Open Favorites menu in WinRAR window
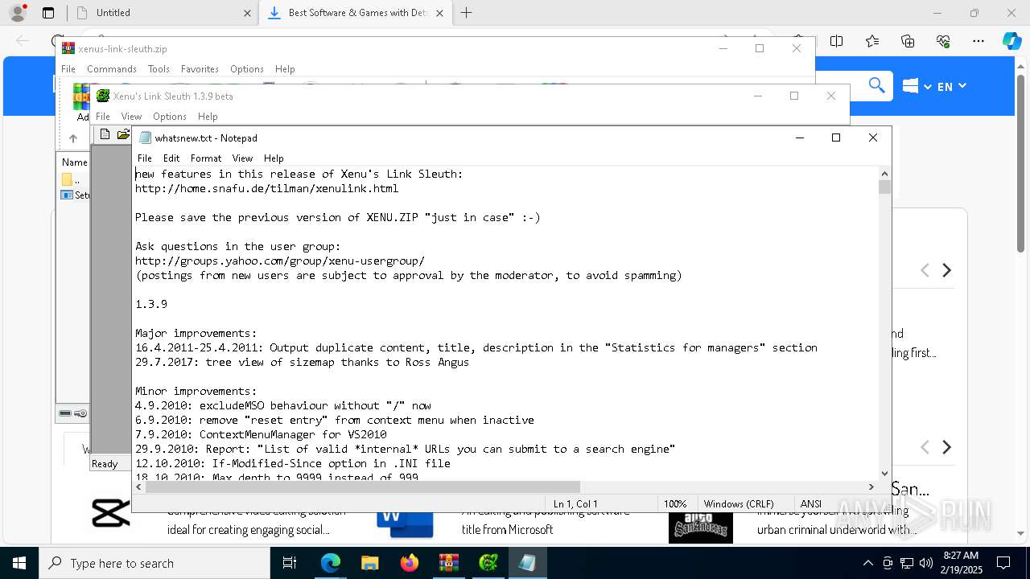The width and height of the screenshot is (1030, 579). (200, 69)
